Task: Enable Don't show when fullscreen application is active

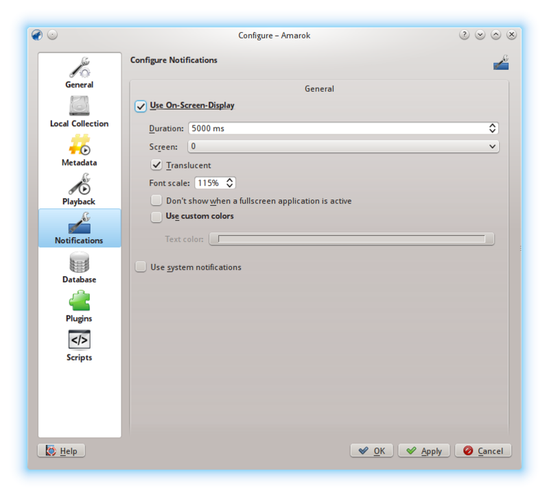Action: coord(156,200)
